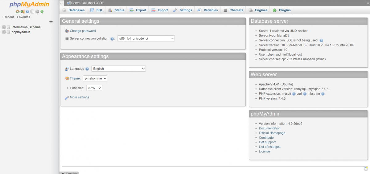Click help icon next to SSL is not being used
Image resolution: width=370 pixels, height=174 pixels.
[x=321, y=40]
